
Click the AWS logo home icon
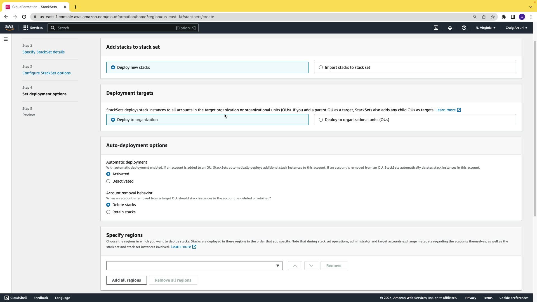point(9,27)
